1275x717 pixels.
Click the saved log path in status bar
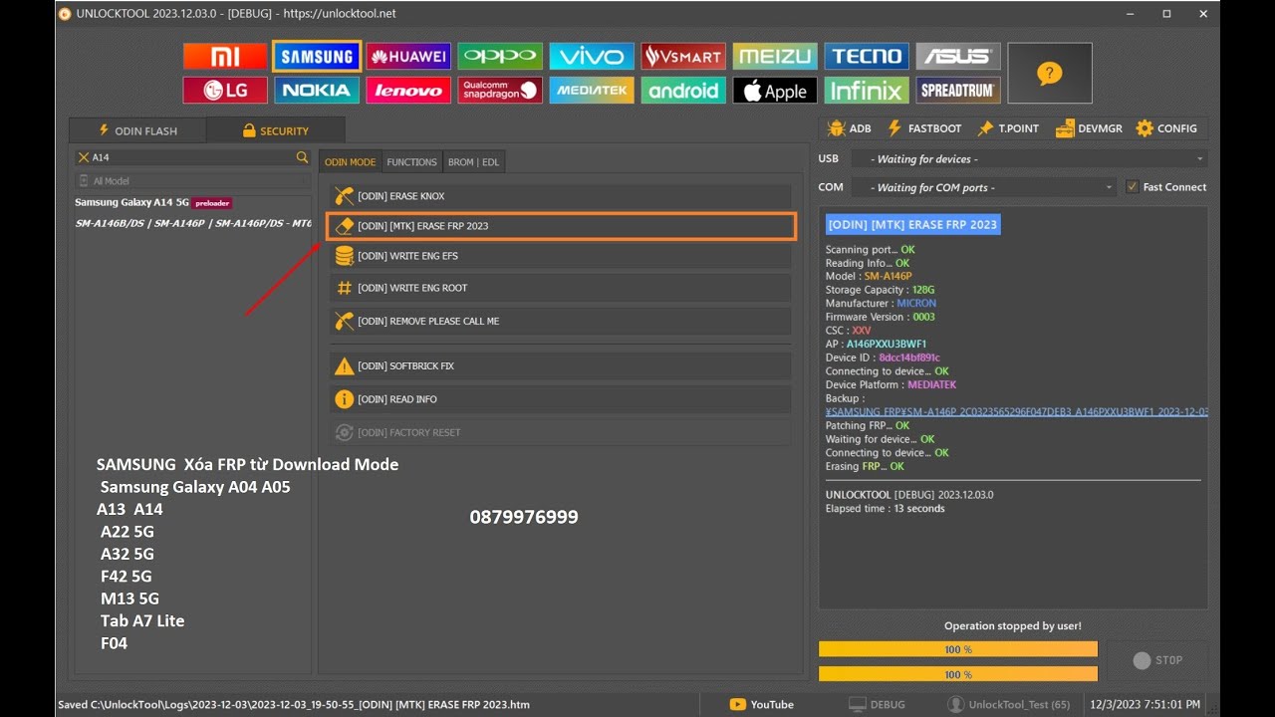pos(294,704)
